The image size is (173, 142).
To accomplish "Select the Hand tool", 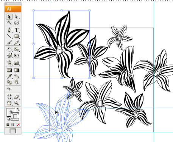I will [x=9, y=103].
